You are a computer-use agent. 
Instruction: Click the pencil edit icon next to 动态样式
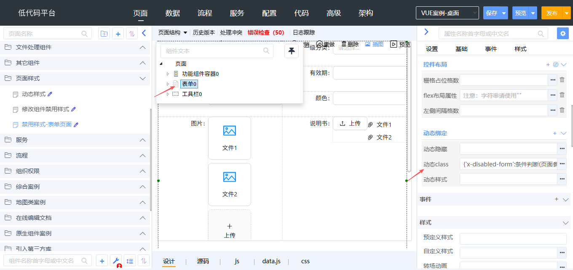50,94
